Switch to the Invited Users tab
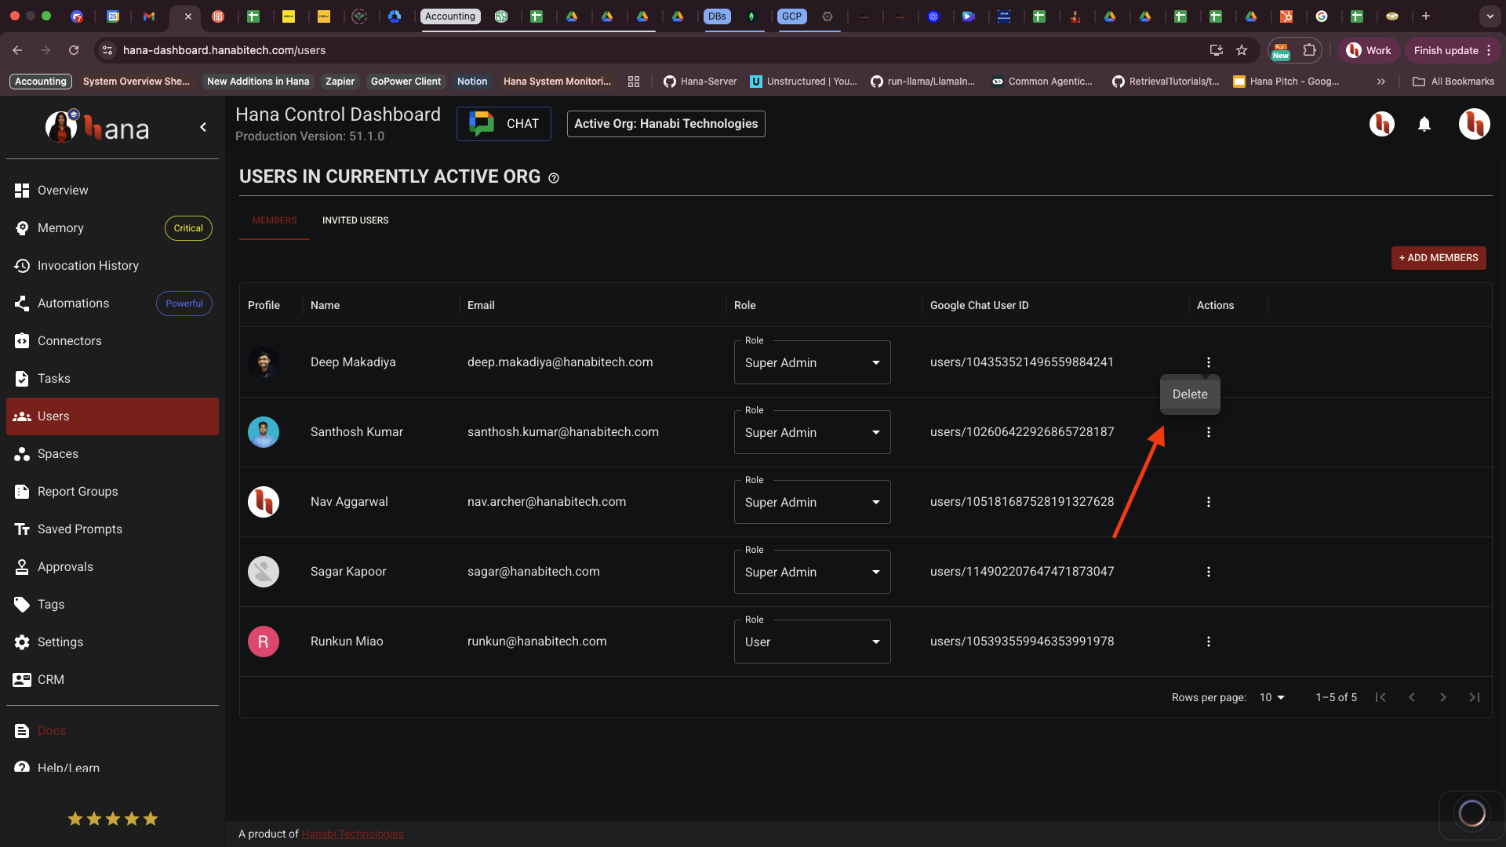Image resolution: width=1506 pixels, height=847 pixels. (355, 220)
